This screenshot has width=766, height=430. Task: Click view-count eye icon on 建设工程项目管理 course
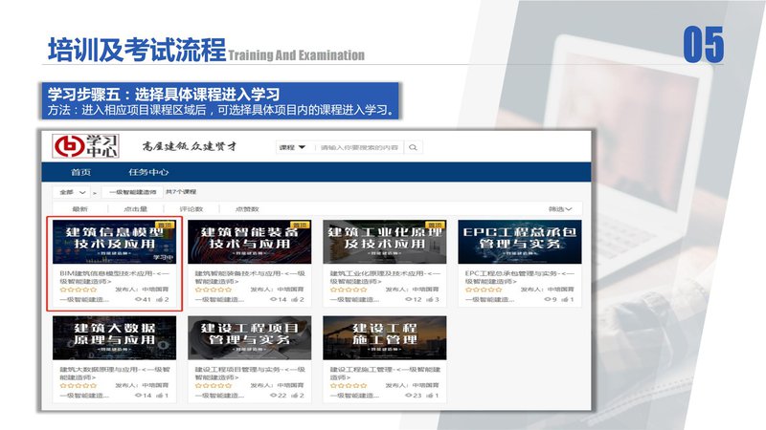click(273, 396)
